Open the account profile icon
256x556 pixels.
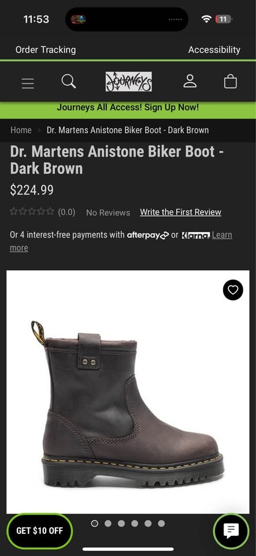pyautogui.click(x=190, y=81)
